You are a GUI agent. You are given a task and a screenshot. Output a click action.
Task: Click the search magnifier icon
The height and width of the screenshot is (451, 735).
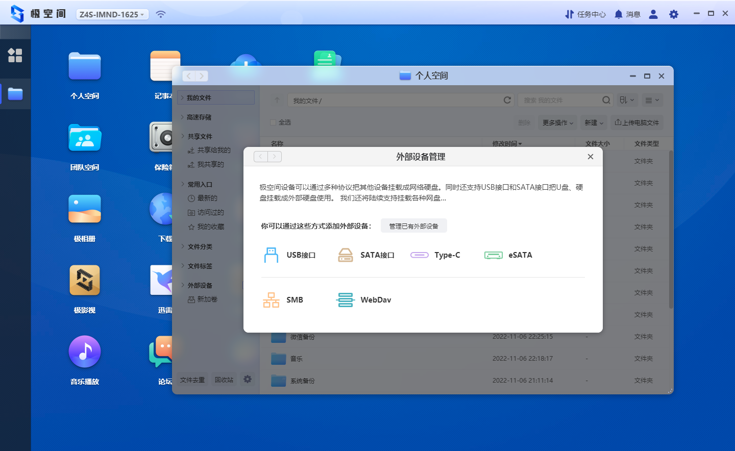tap(606, 100)
